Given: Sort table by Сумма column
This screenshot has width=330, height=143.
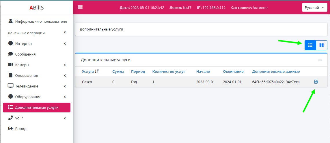Looking at the screenshot, I should click(x=118, y=71).
